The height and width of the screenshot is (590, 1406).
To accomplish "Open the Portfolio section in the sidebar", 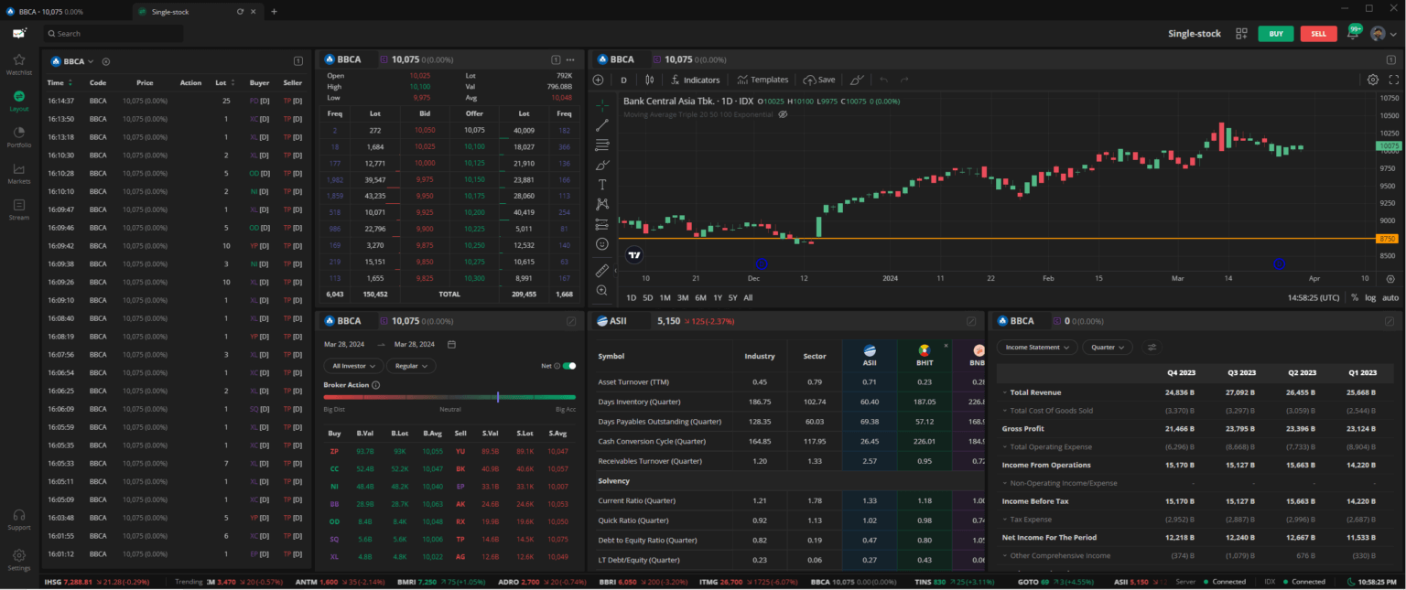I will [18, 137].
